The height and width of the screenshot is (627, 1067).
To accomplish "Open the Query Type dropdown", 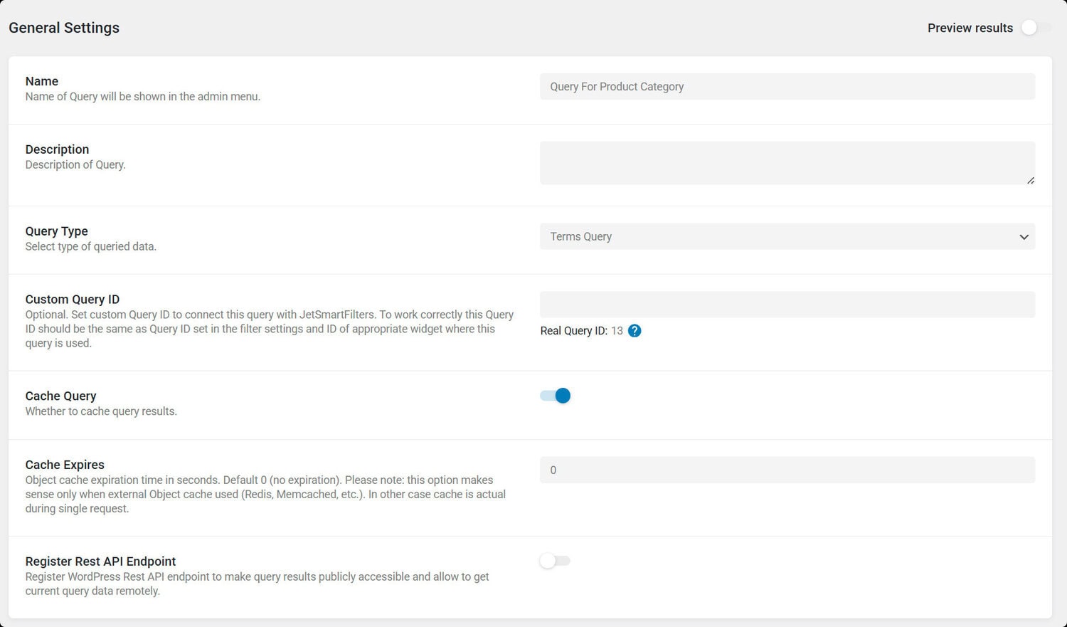I will (787, 236).
